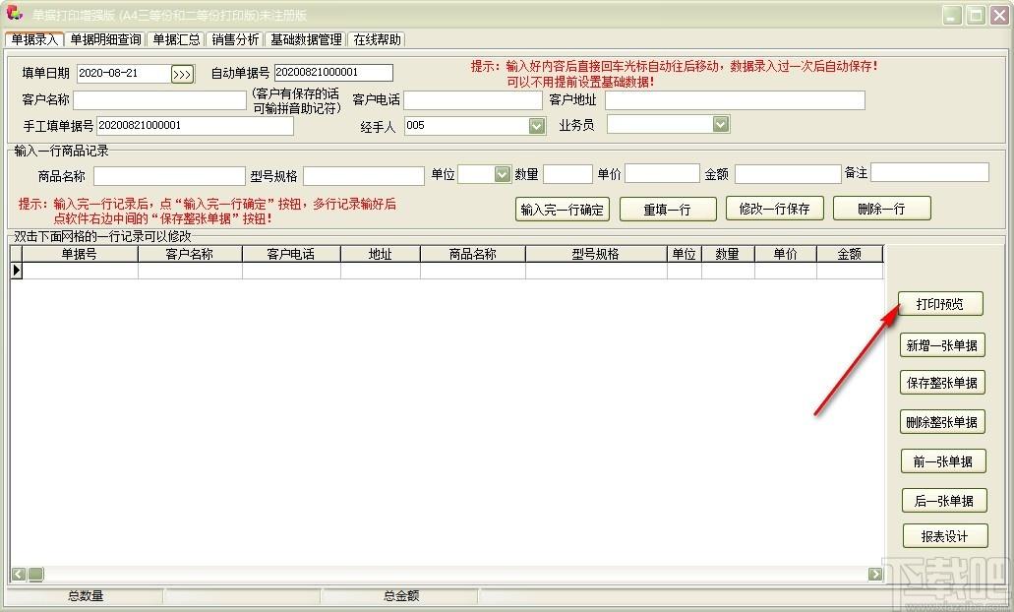1014x612 pixels.
Task: Click the 删除整张单据 button
Action: (x=942, y=422)
